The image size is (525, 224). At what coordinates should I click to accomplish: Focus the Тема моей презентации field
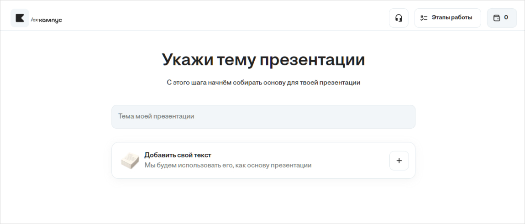tap(263, 116)
